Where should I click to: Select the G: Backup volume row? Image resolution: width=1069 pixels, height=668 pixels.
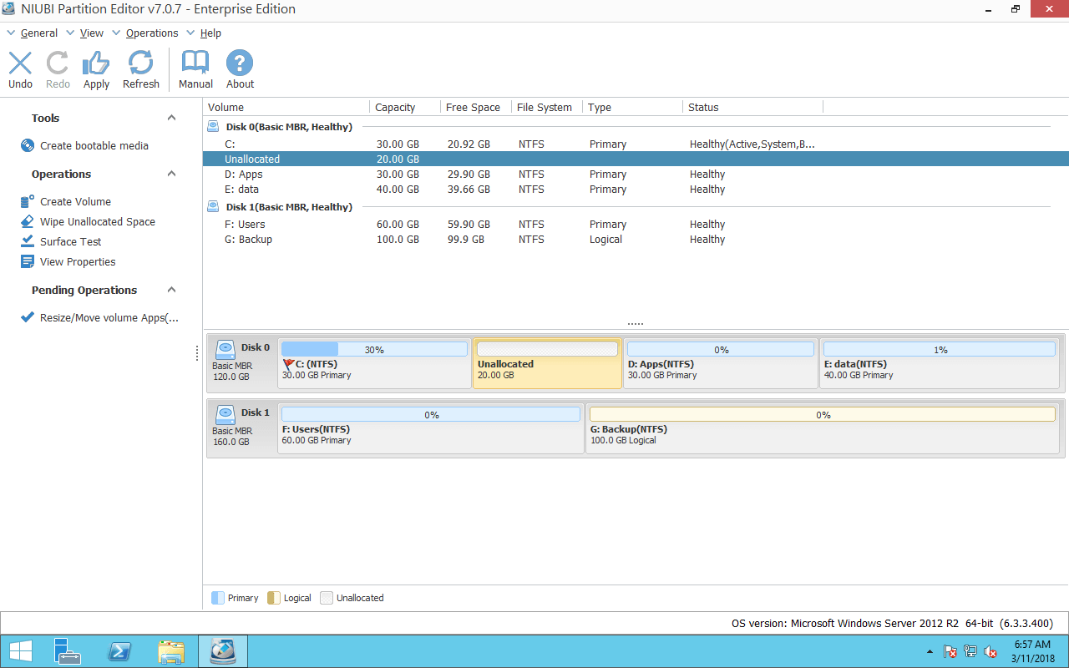tap(636, 239)
